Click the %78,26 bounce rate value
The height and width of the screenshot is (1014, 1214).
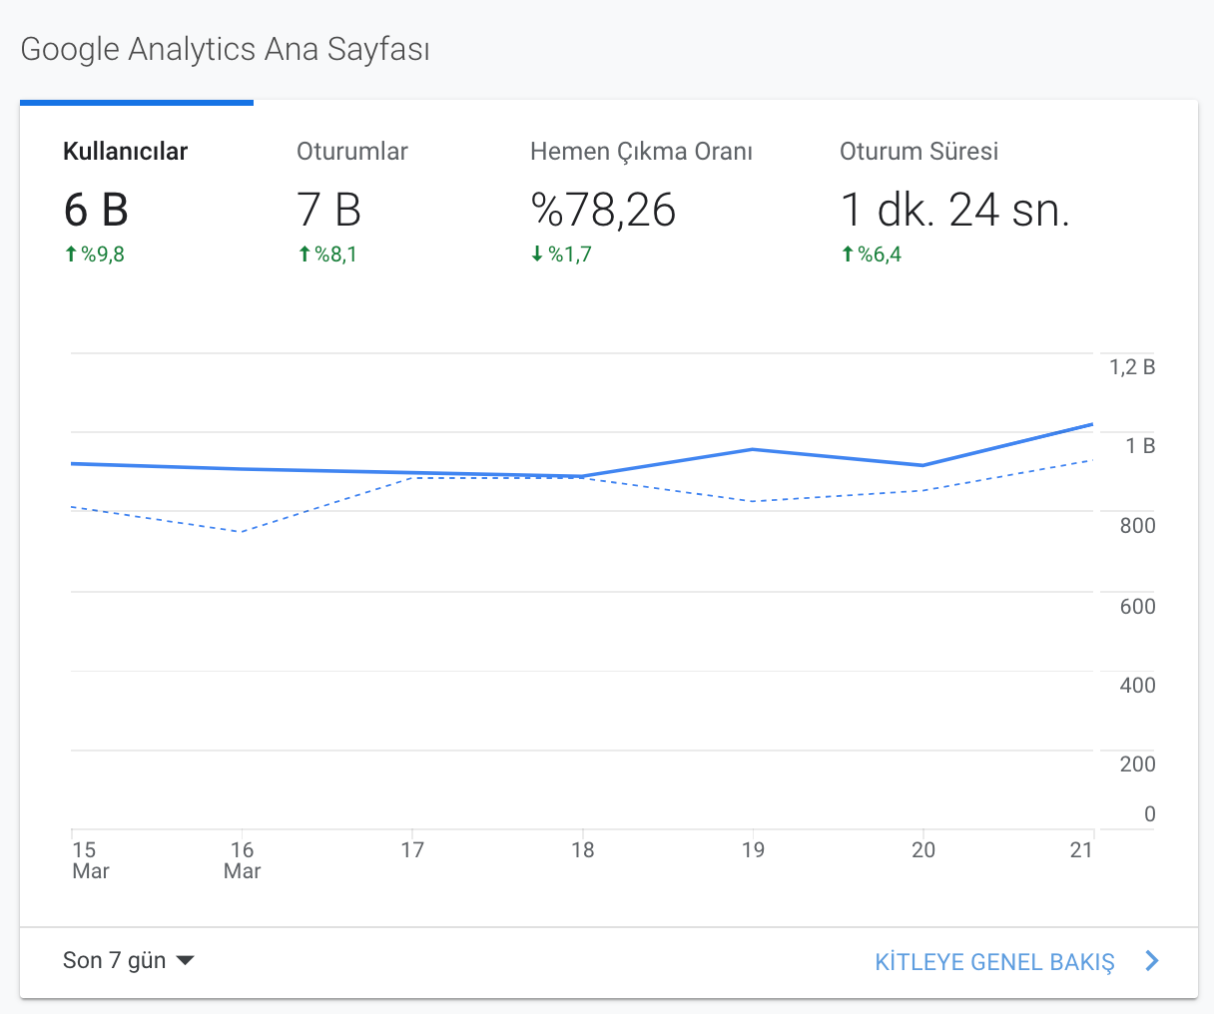tap(603, 210)
